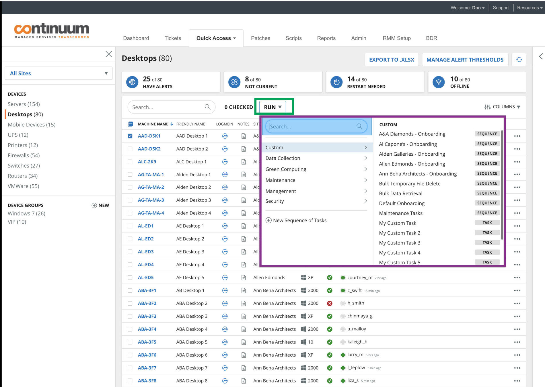Close the left sidebar panel

pos(108,54)
